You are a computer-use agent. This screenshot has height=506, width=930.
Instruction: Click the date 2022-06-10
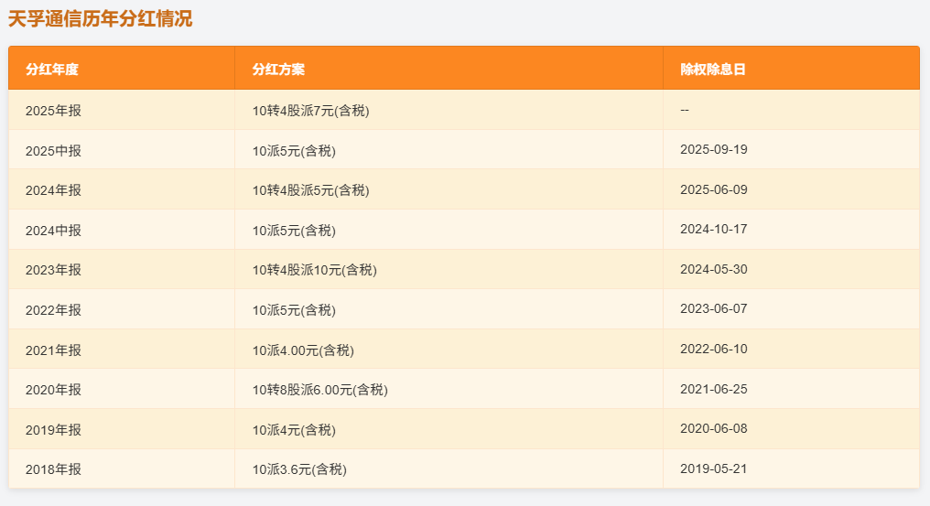click(x=713, y=349)
